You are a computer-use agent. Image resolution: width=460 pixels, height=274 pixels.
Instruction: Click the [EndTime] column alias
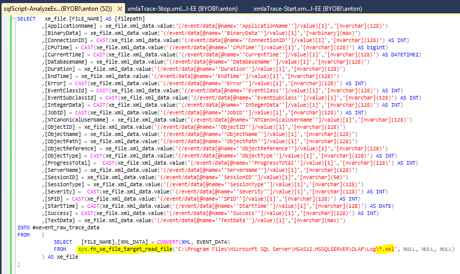point(58,76)
